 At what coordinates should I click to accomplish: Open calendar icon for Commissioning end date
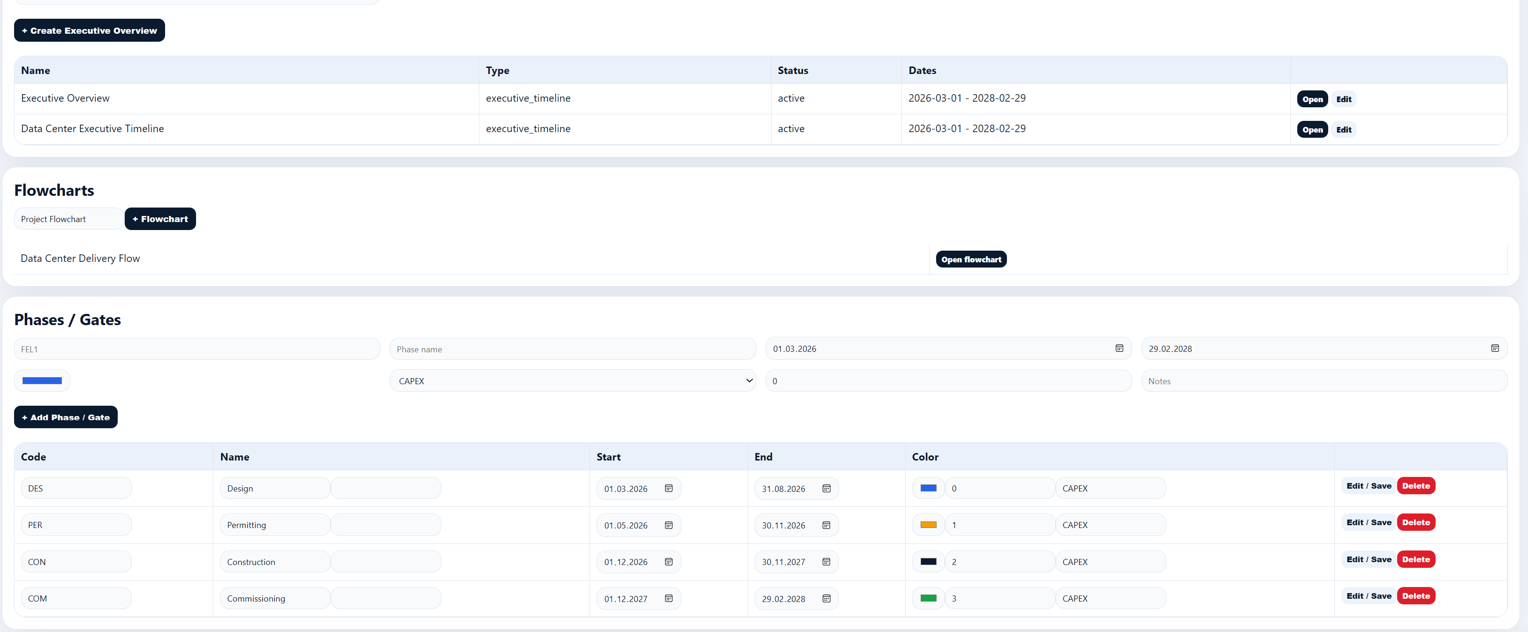826,598
